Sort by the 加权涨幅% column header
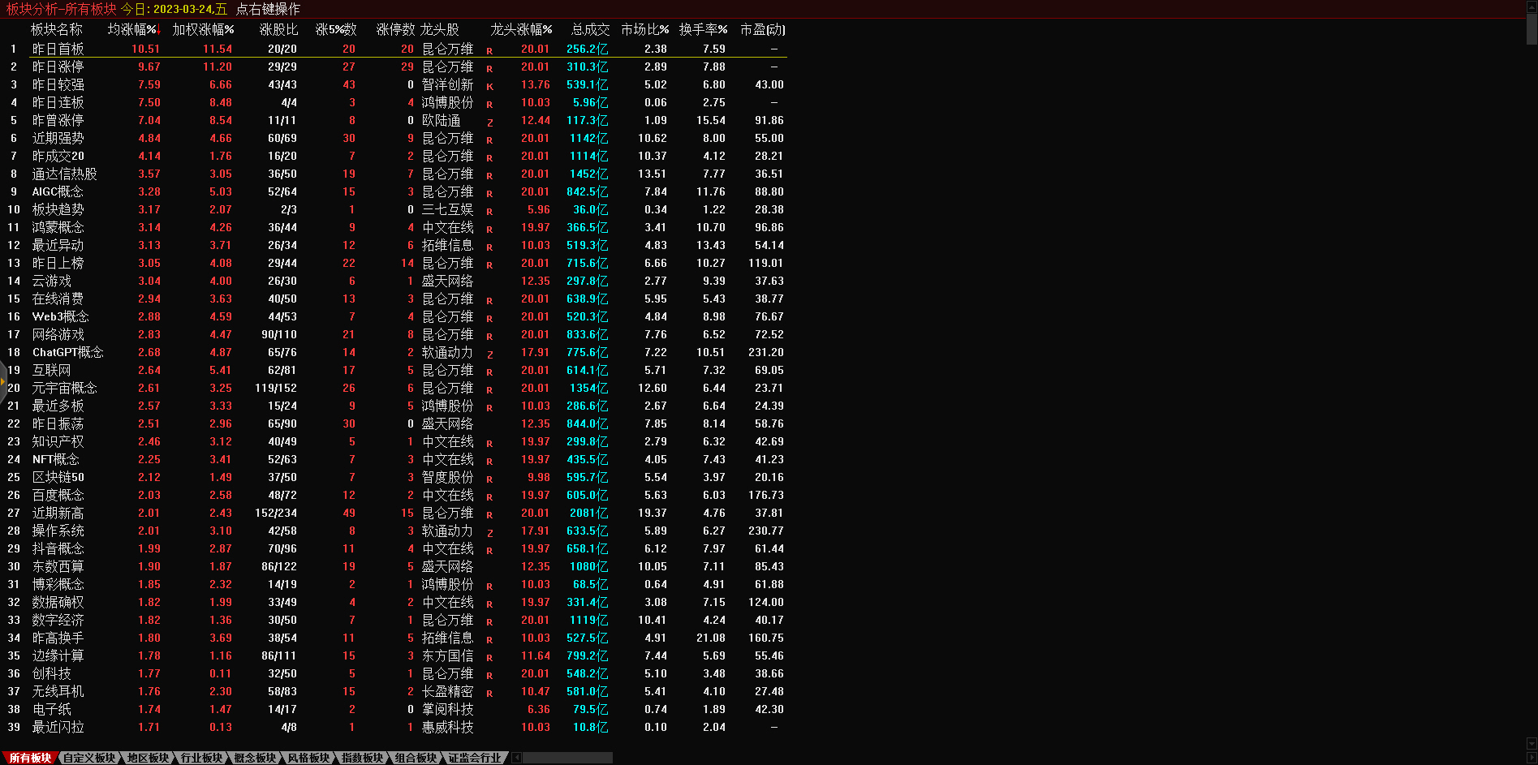Viewport: 1538px width, 765px height. 203,29
